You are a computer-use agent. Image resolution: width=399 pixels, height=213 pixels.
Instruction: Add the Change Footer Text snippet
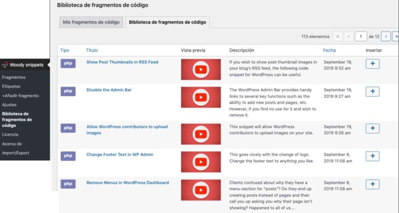(373, 156)
